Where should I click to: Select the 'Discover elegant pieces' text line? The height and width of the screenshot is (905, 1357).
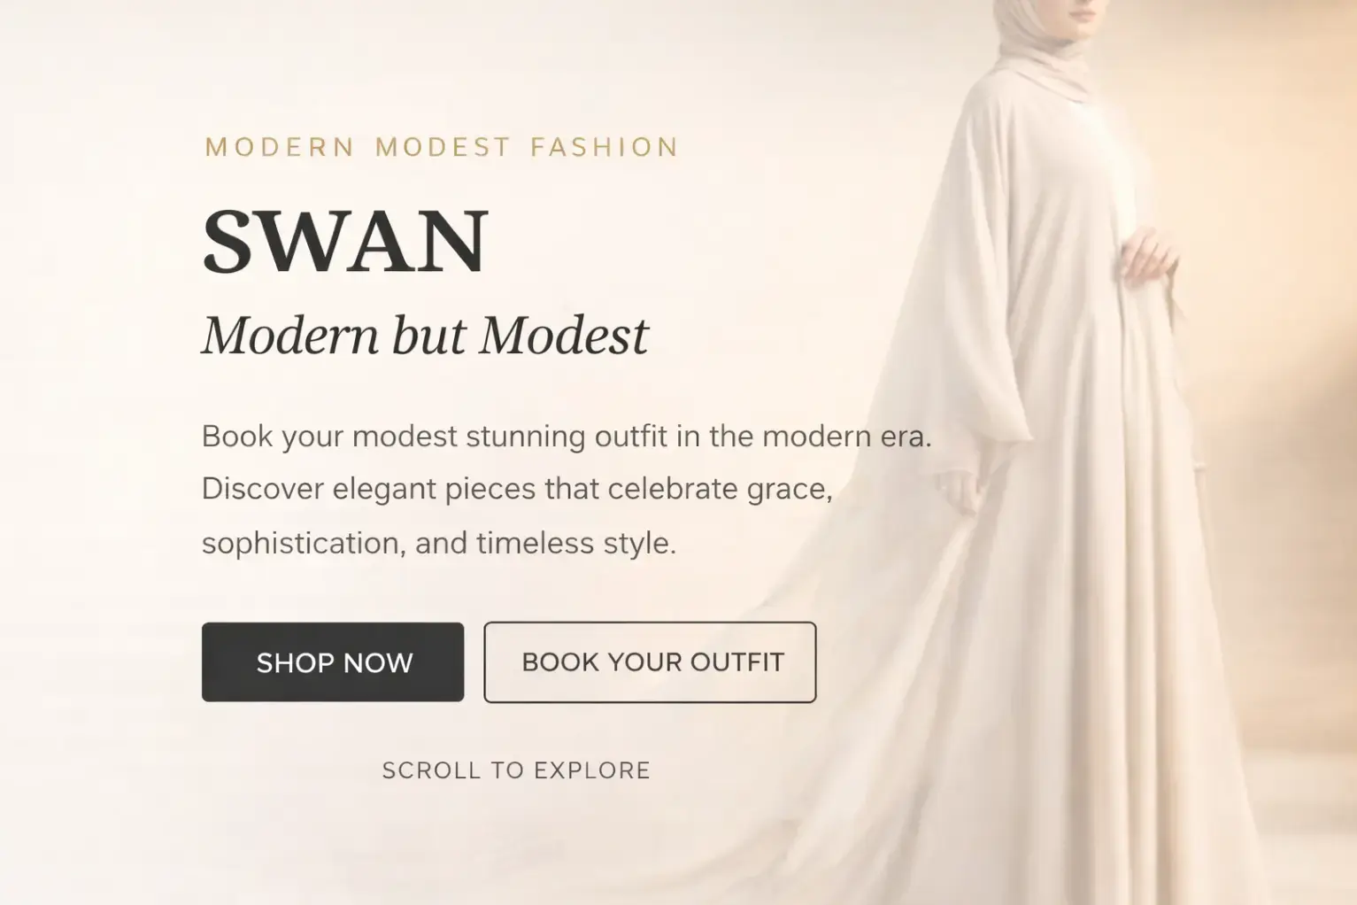pos(517,489)
